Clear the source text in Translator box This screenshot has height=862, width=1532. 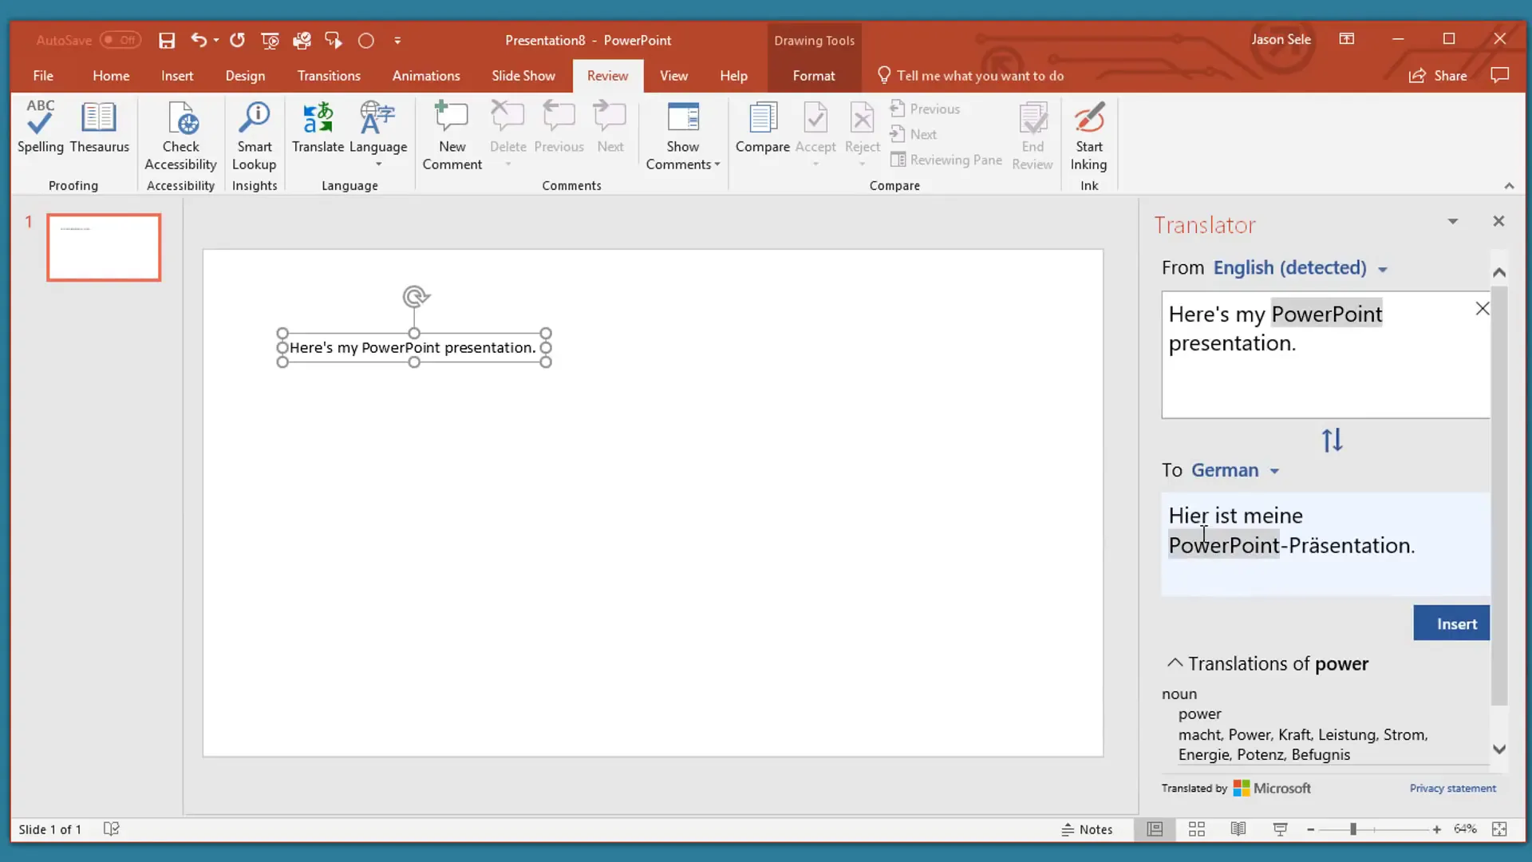(x=1482, y=309)
